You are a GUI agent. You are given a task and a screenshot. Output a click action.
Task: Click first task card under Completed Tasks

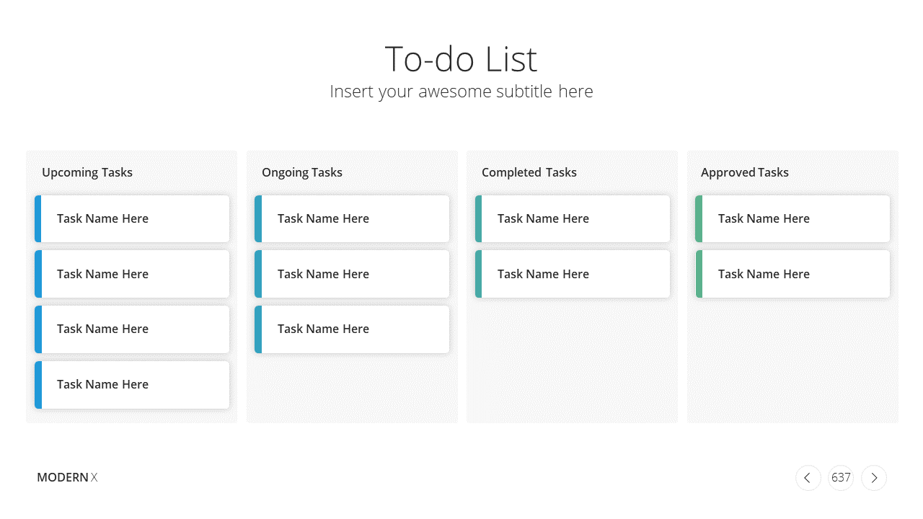(573, 218)
